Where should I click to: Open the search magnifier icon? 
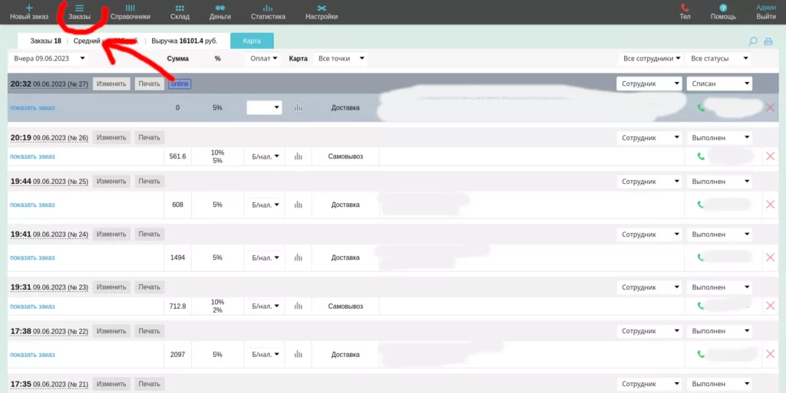[x=752, y=41]
